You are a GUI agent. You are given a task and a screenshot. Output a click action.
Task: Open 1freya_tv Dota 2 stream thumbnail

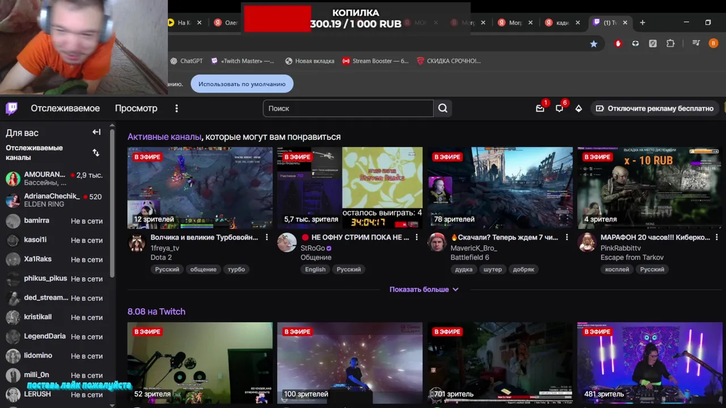200,188
